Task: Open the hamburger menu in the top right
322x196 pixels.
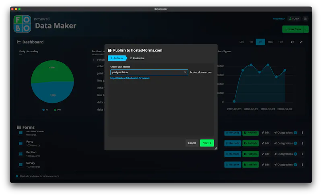Action: 305,19
